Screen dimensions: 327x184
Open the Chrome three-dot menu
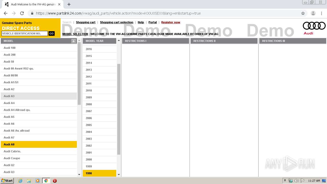pos(321,13)
